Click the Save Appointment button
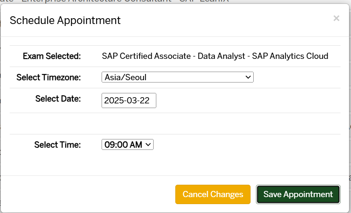351x213 pixels. tap(298, 194)
